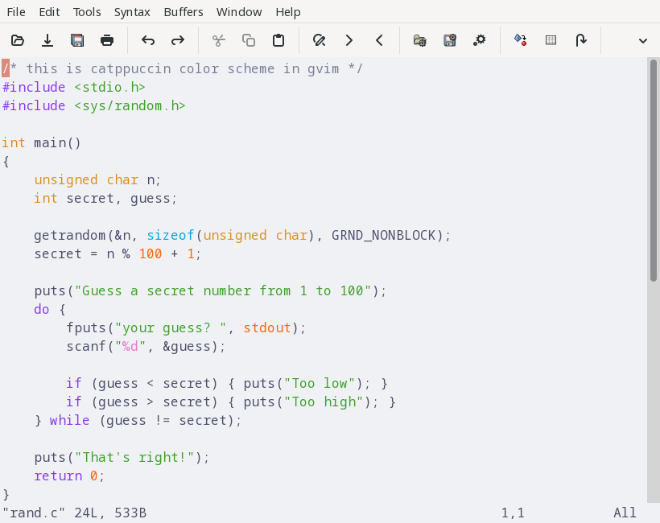The image size is (660, 523).
Task: Copy selection with the overlapping squares icon
Action: tap(249, 40)
